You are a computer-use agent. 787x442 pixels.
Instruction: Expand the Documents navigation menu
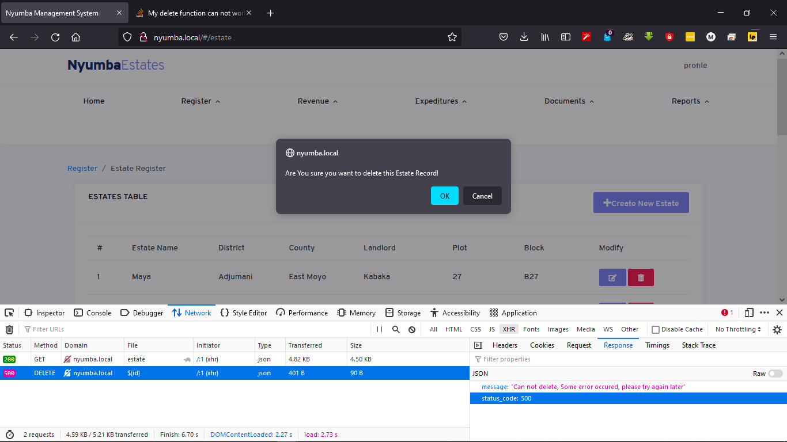[569, 101]
